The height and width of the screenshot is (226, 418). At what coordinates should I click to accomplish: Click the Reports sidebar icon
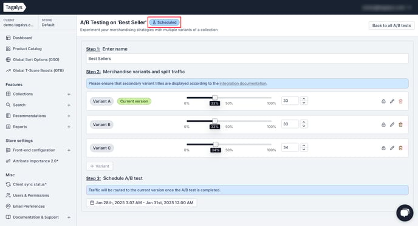(9, 127)
